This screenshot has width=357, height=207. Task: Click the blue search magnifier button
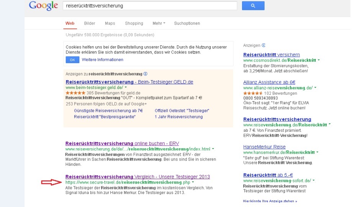[253, 6]
